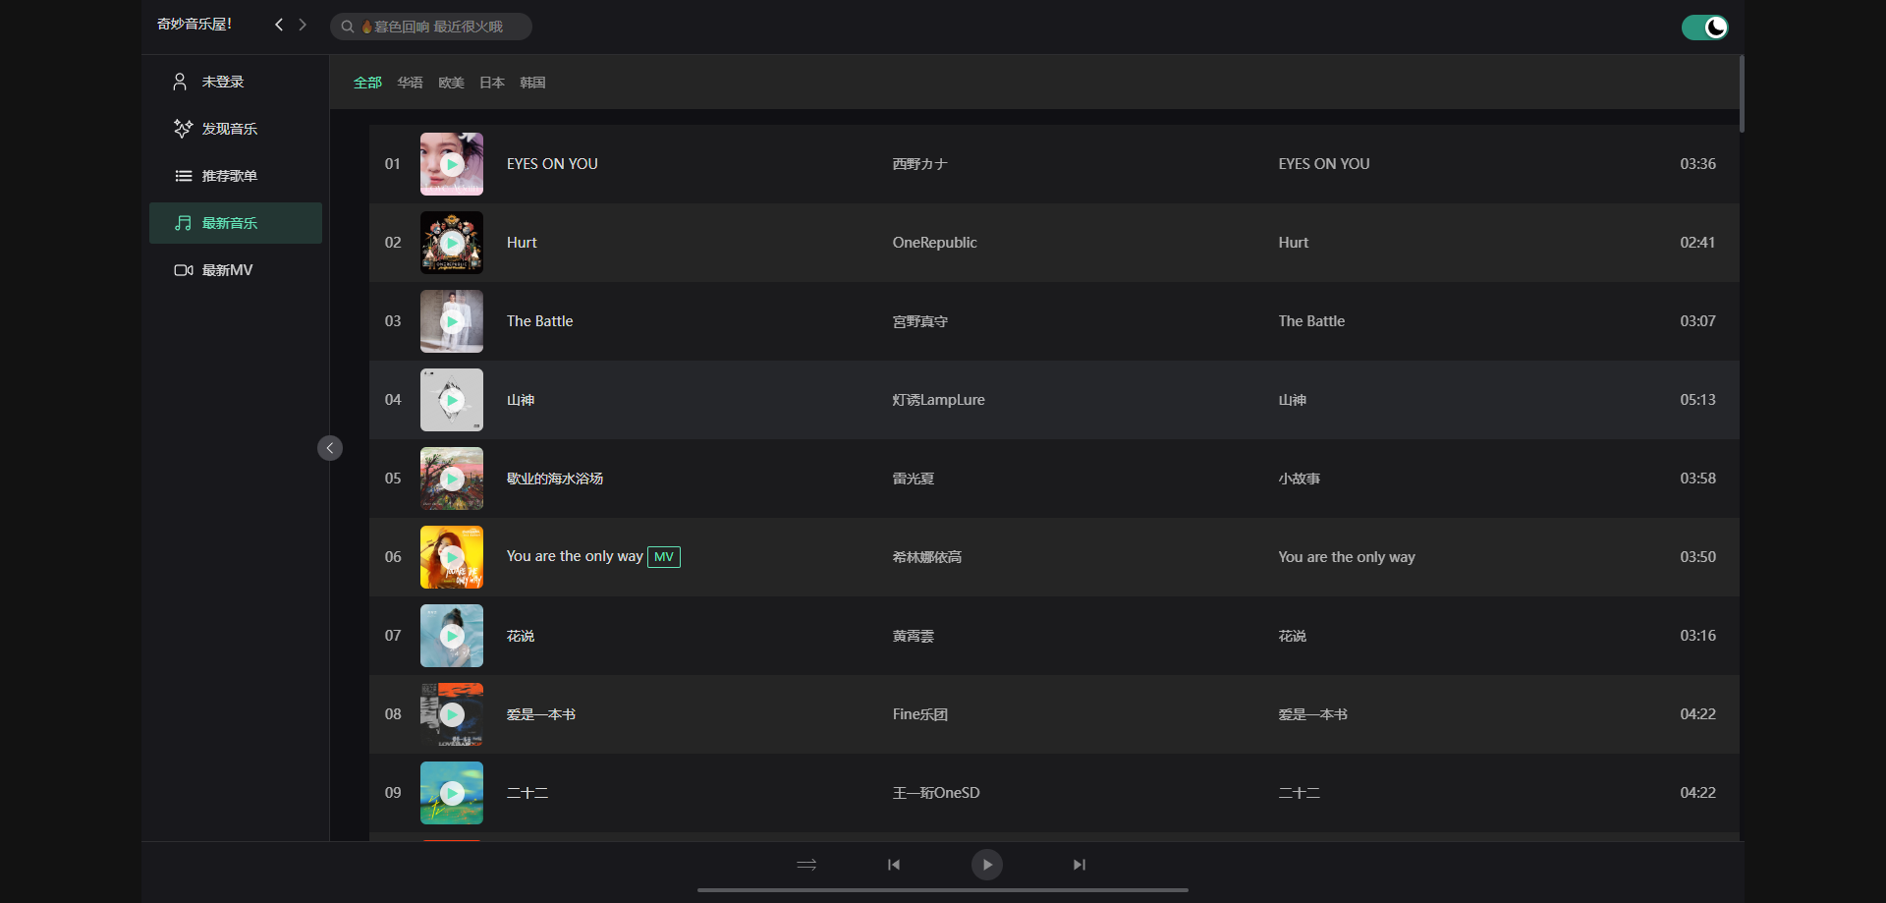Open the MV badge for You are the only way
This screenshot has height=903, width=1886.
(664, 557)
